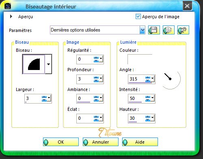Toggle the Aperçu de l'image checkbox
Image resolution: width=203 pixels, height=159 pixels.
tap(138, 17)
